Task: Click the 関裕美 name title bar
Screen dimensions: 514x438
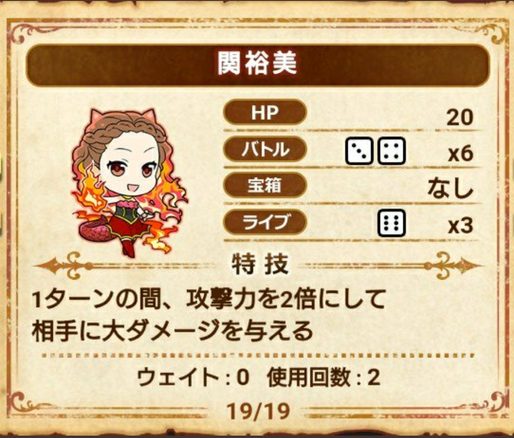Action: (x=257, y=65)
